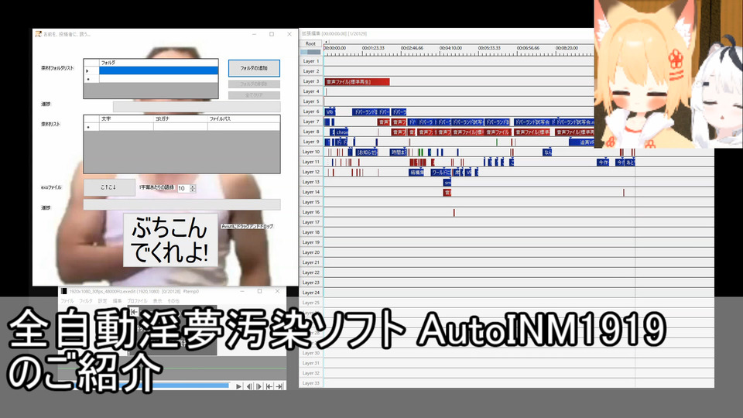Click the 00:04:10.00 mark on time ruler
Viewport: 743px width, 418px height.
point(450,48)
